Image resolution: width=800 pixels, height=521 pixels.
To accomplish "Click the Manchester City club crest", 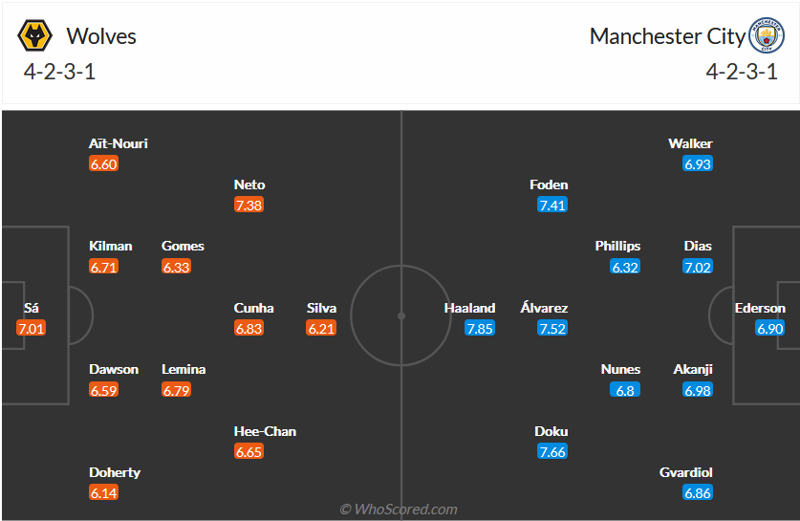I will click(766, 36).
